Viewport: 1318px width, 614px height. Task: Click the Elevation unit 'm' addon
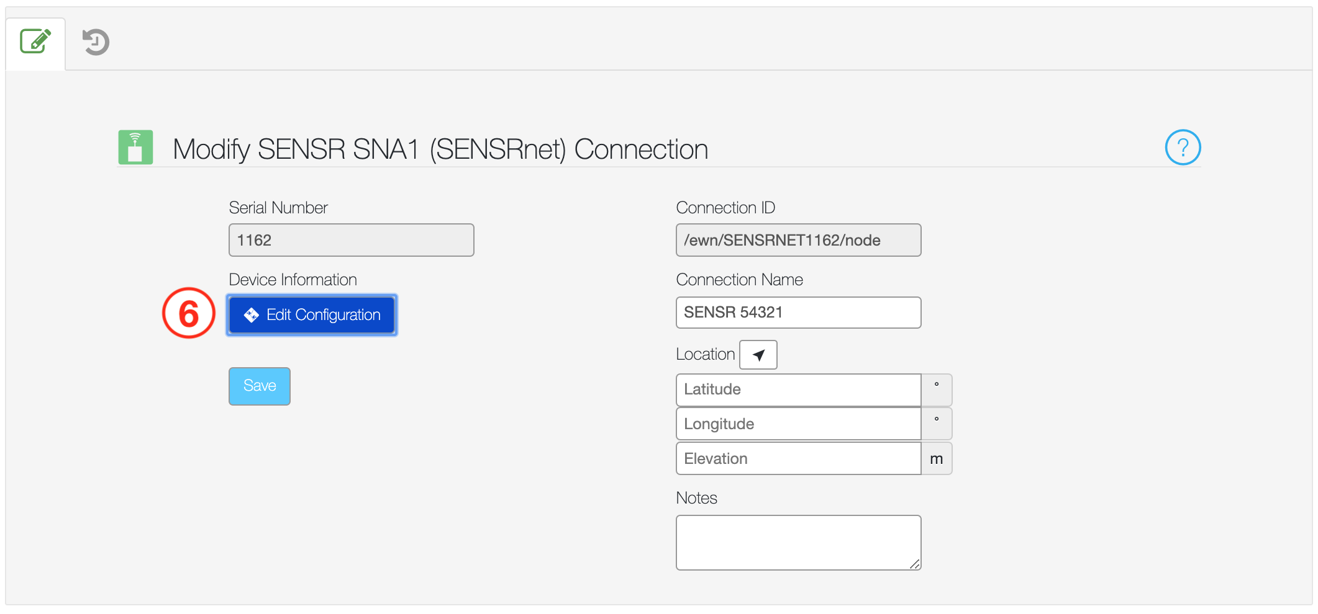[x=937, y=459]
